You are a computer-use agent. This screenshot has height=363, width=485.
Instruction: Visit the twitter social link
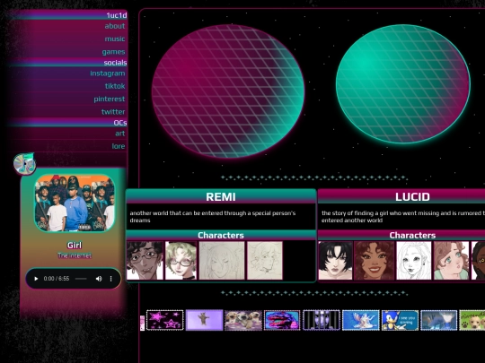113,112
